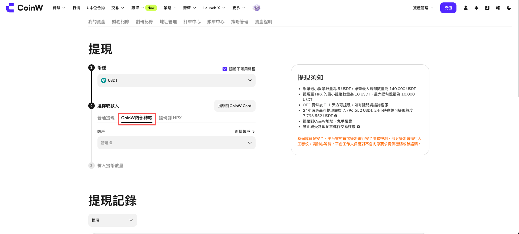Expand the 更多 menu
Viewport: 519px width, 234px height.
239,8
